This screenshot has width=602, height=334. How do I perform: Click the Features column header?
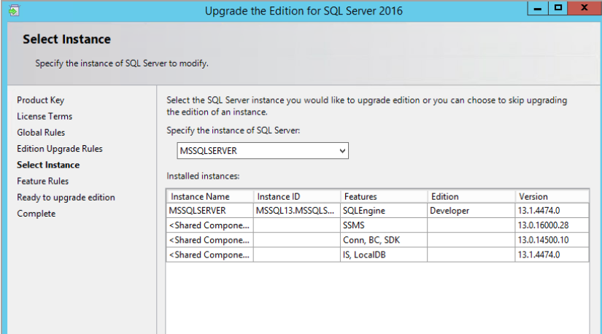(x=384, y=197)
